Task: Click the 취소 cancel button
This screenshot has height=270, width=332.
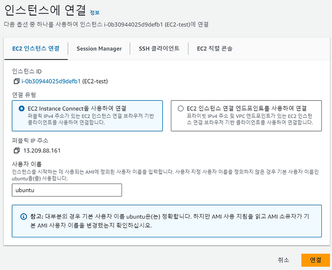Action: (x=283, y=260)
